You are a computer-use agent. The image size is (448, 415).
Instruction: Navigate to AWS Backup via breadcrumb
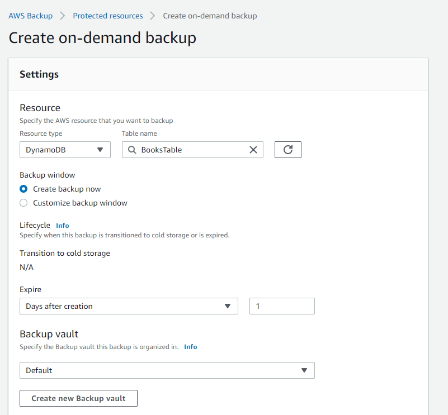pos(31,15)
